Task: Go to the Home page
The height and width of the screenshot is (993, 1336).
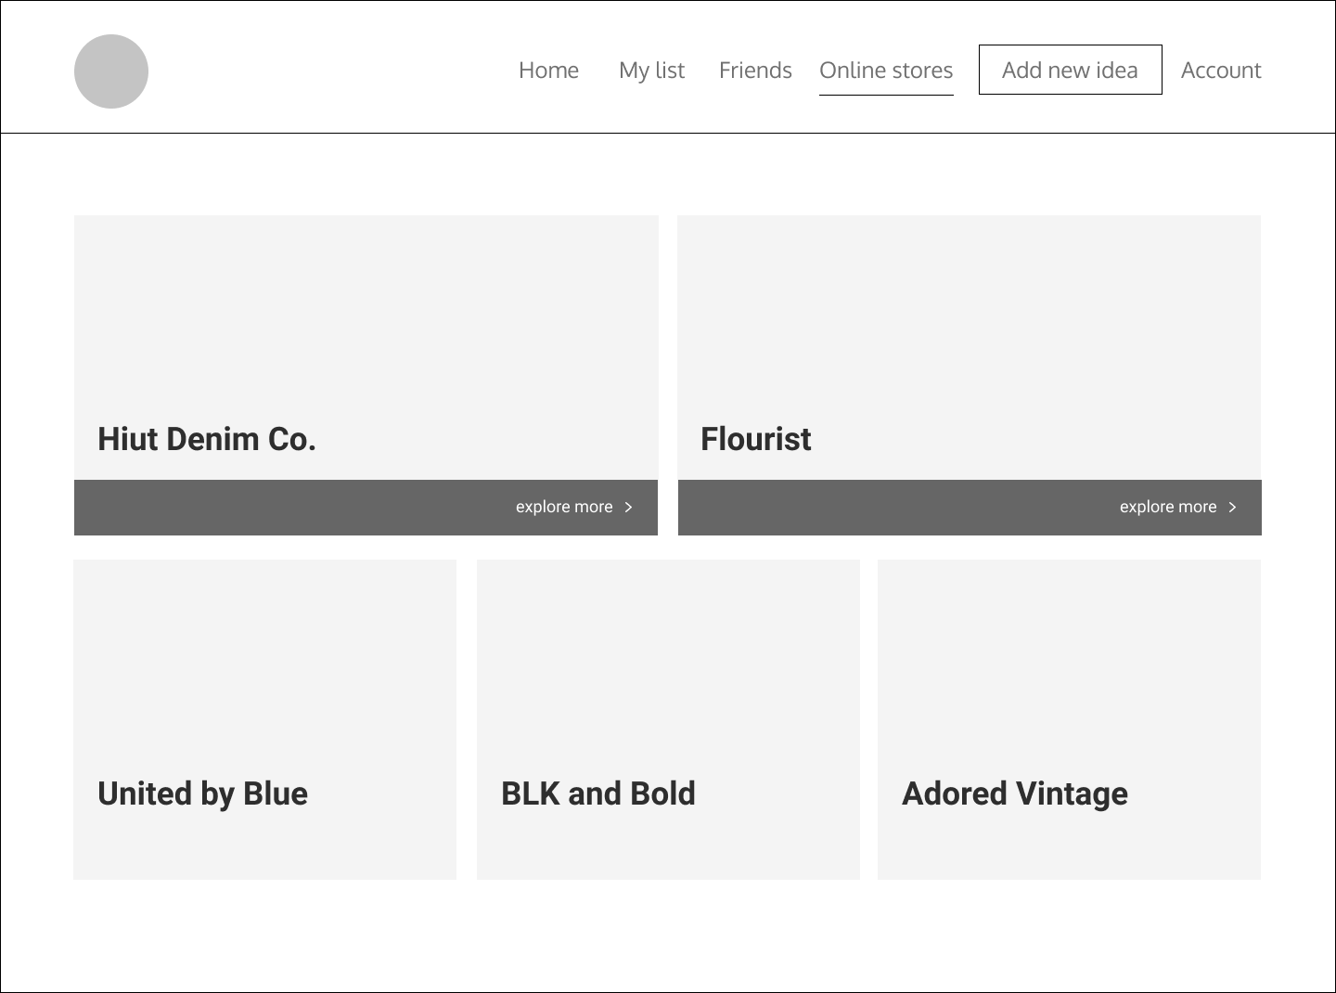Action: click(x=548, y=71)
